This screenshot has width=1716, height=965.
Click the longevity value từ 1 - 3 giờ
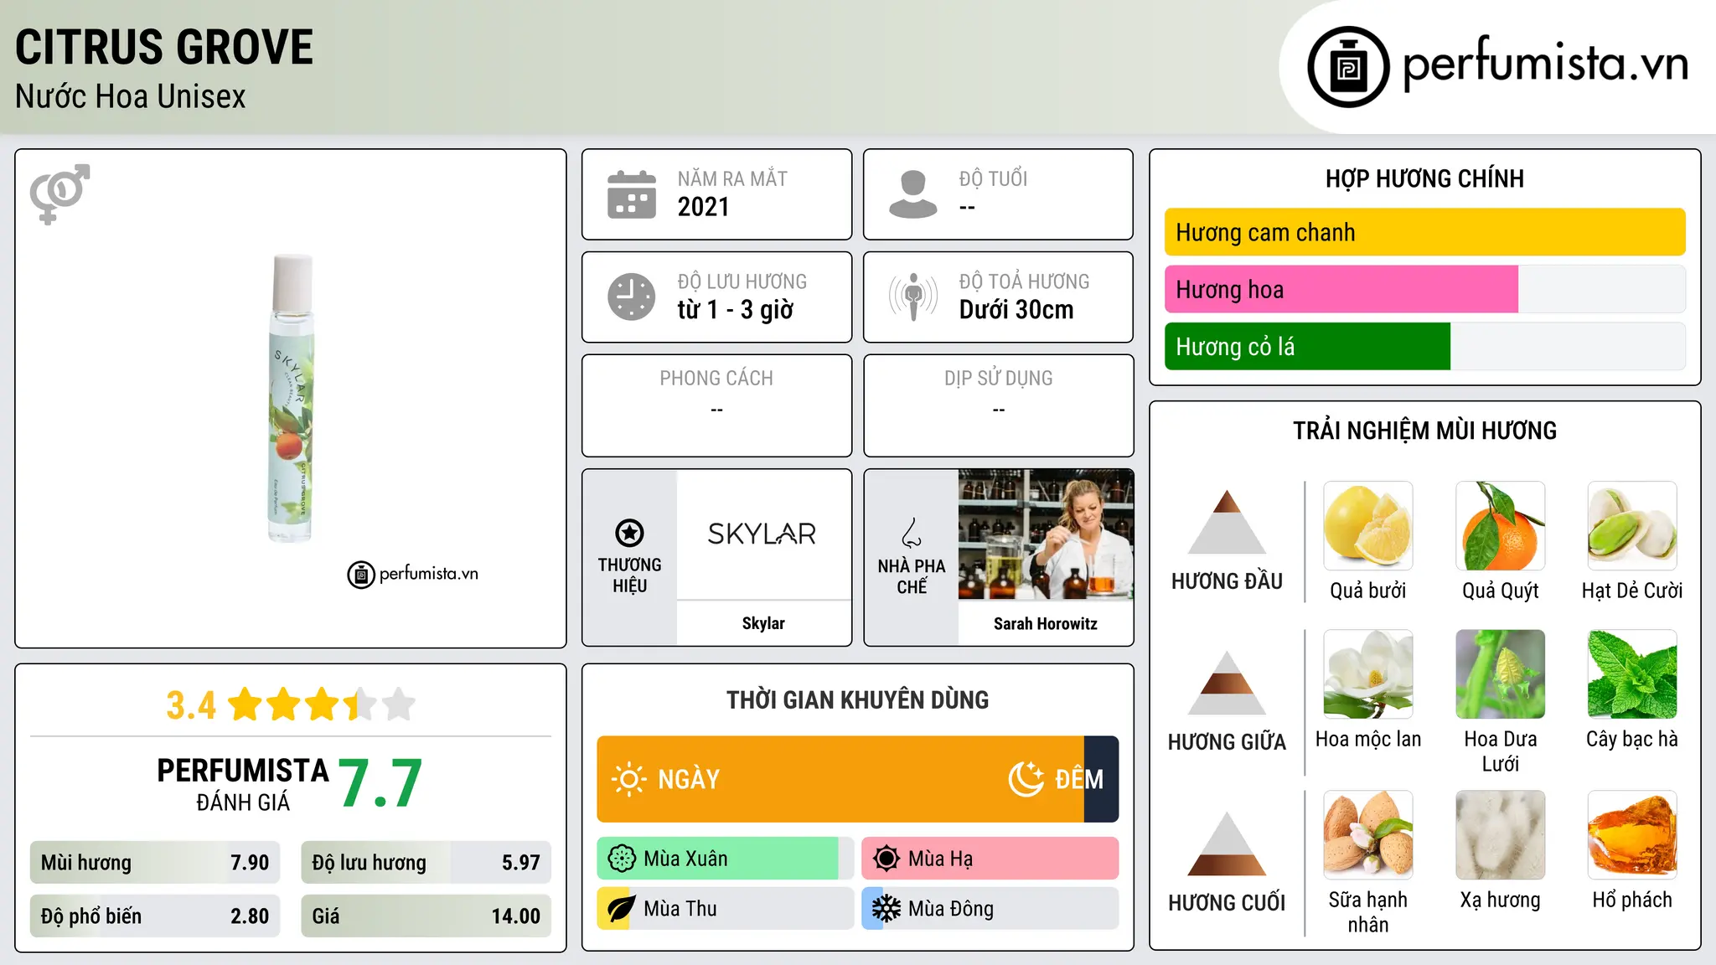[736, 310]
